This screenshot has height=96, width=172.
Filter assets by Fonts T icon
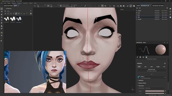(x=27, y=14)
